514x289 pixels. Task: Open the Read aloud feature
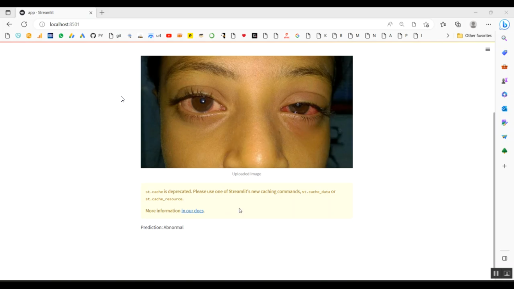(390, 24)
